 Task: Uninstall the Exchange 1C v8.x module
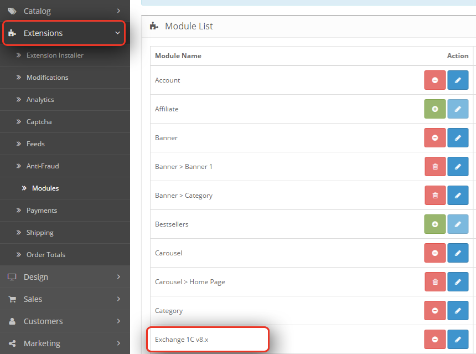point(434,339)
